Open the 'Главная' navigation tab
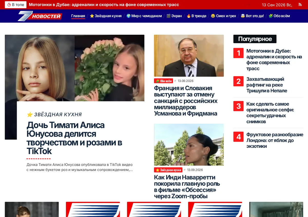Viewport: 308px width, 217px height. (78, 16)
